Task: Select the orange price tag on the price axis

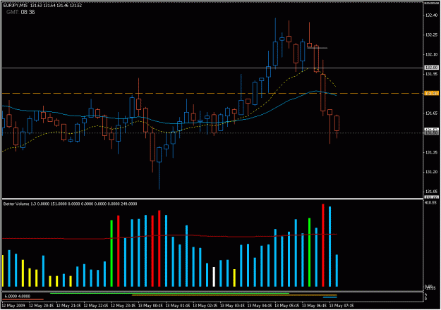Action: click(431, 93)
